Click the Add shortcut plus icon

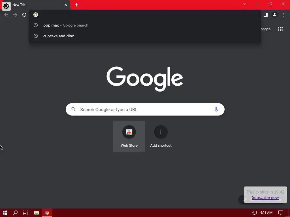click(161, 132)
